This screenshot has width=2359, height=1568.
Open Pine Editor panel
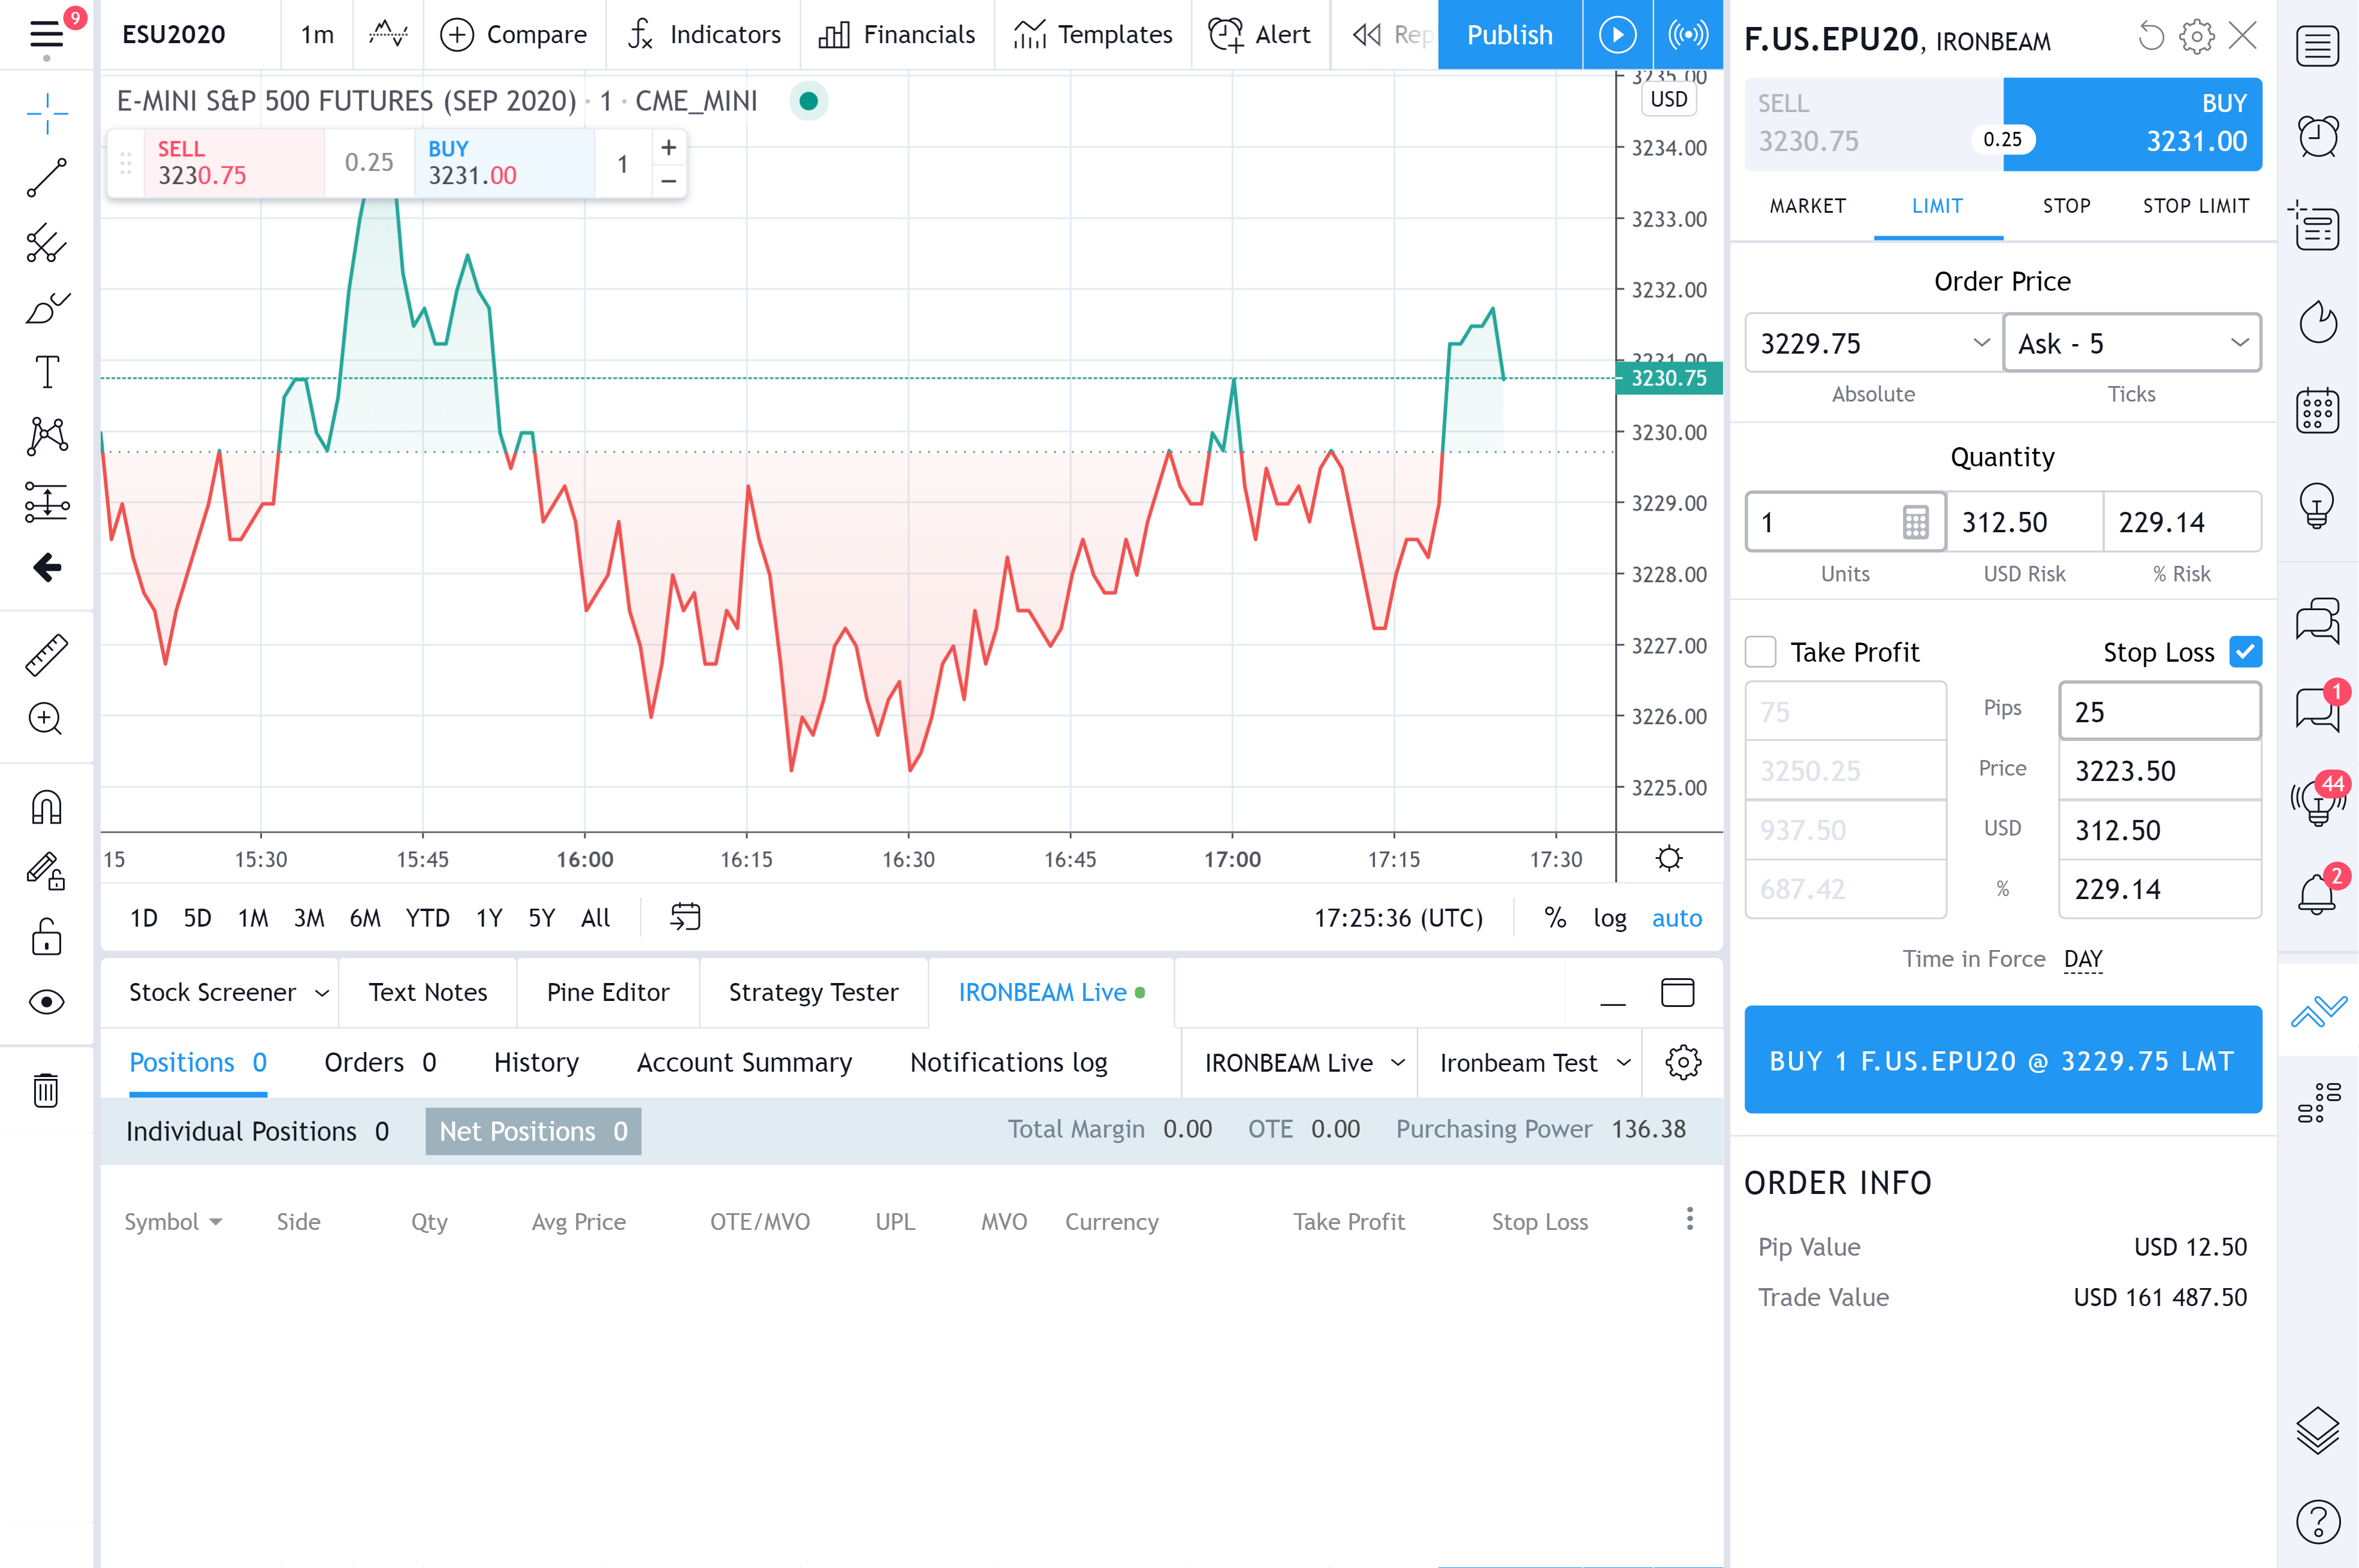(x=607, y=991)
